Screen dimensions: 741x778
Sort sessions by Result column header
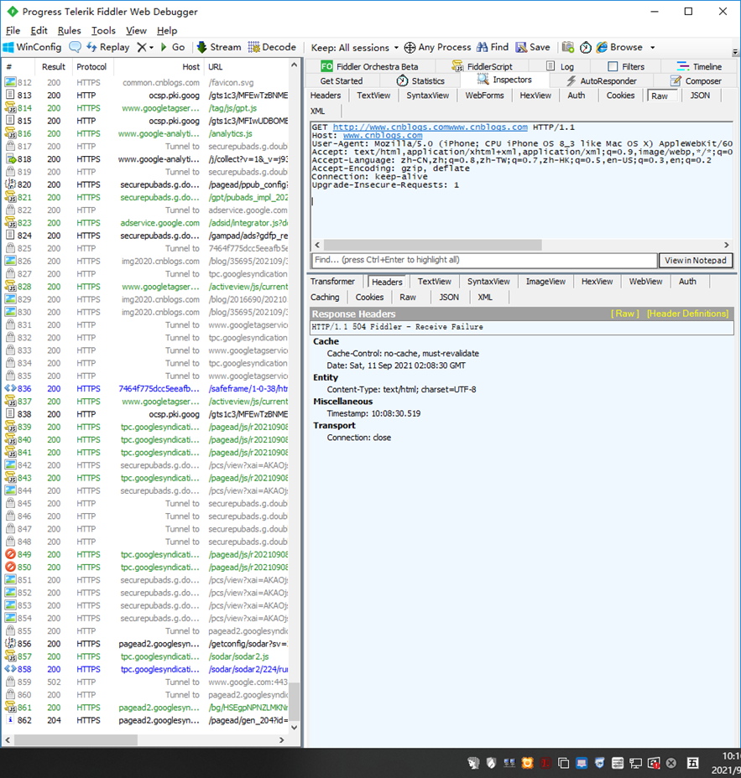click(x=54, y=67)
